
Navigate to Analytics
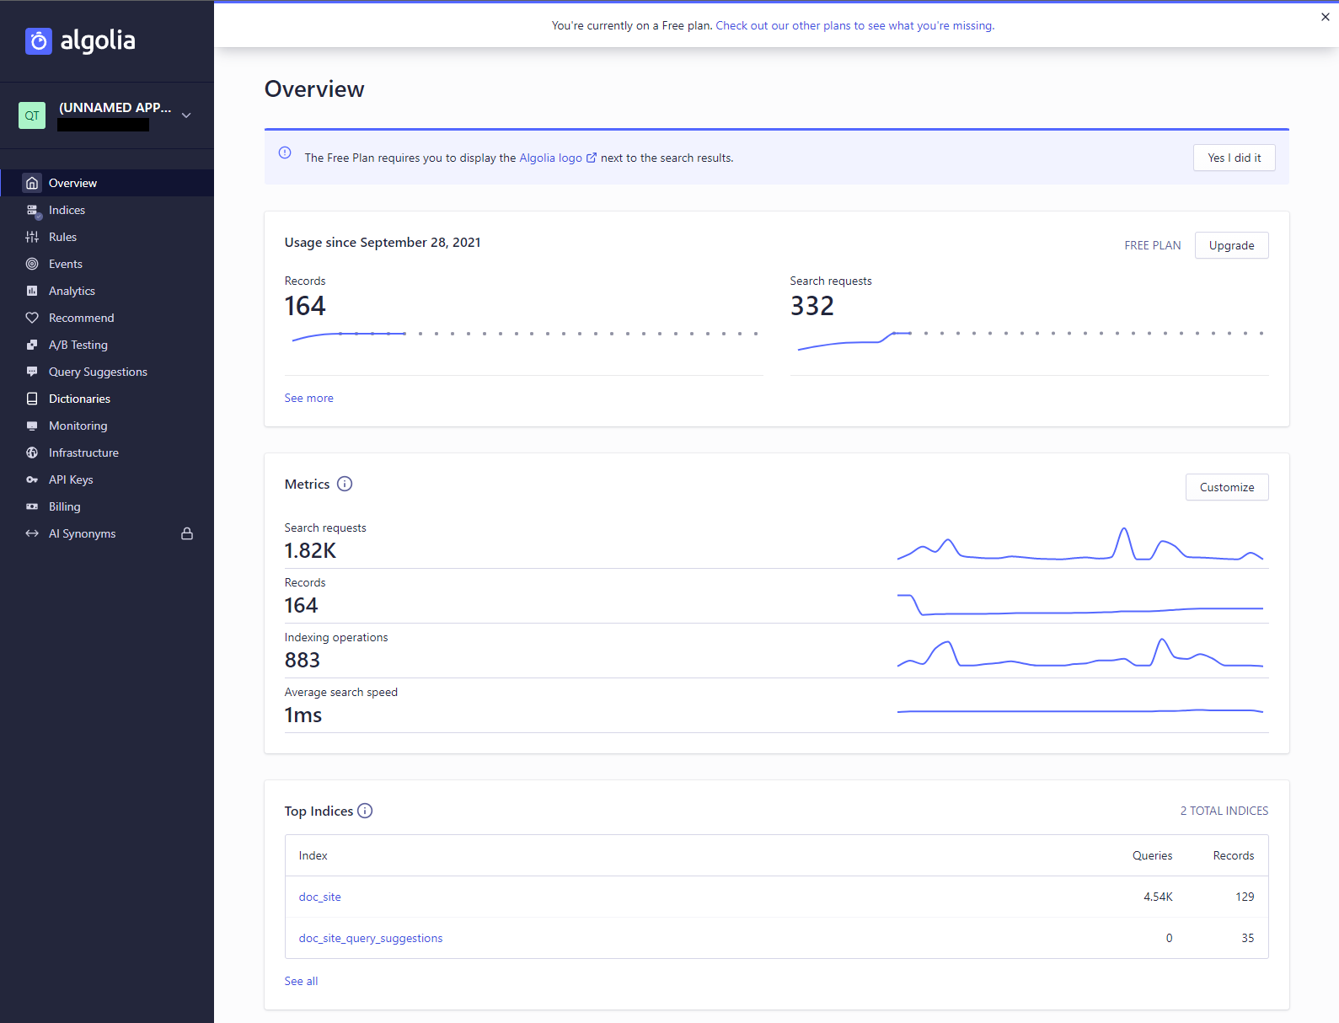107,291
